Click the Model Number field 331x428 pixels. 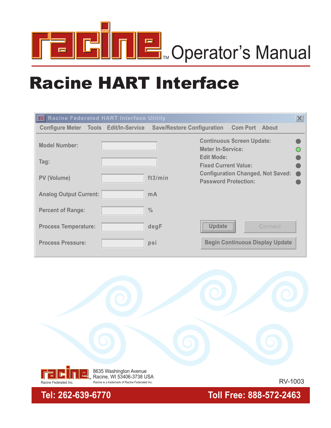129,146
